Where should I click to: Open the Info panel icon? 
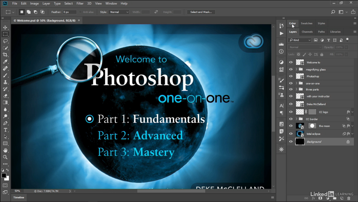(x=281, y=51)
